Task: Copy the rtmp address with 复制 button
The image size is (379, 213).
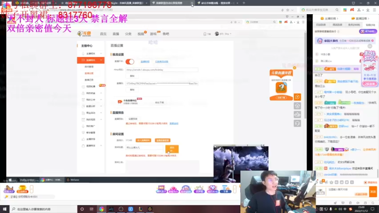Action: [x=132, y=76]
